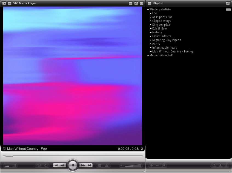This screenshot has width=232, height=173.
Task: Click the eject button
Action: tap(107, 165)
